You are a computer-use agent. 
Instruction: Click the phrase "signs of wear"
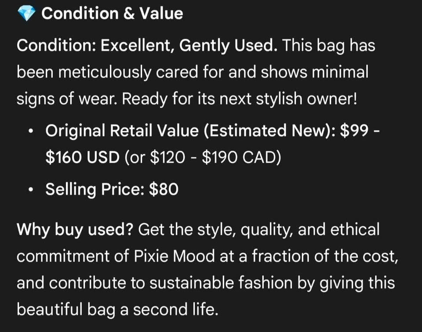pos(67,99)
